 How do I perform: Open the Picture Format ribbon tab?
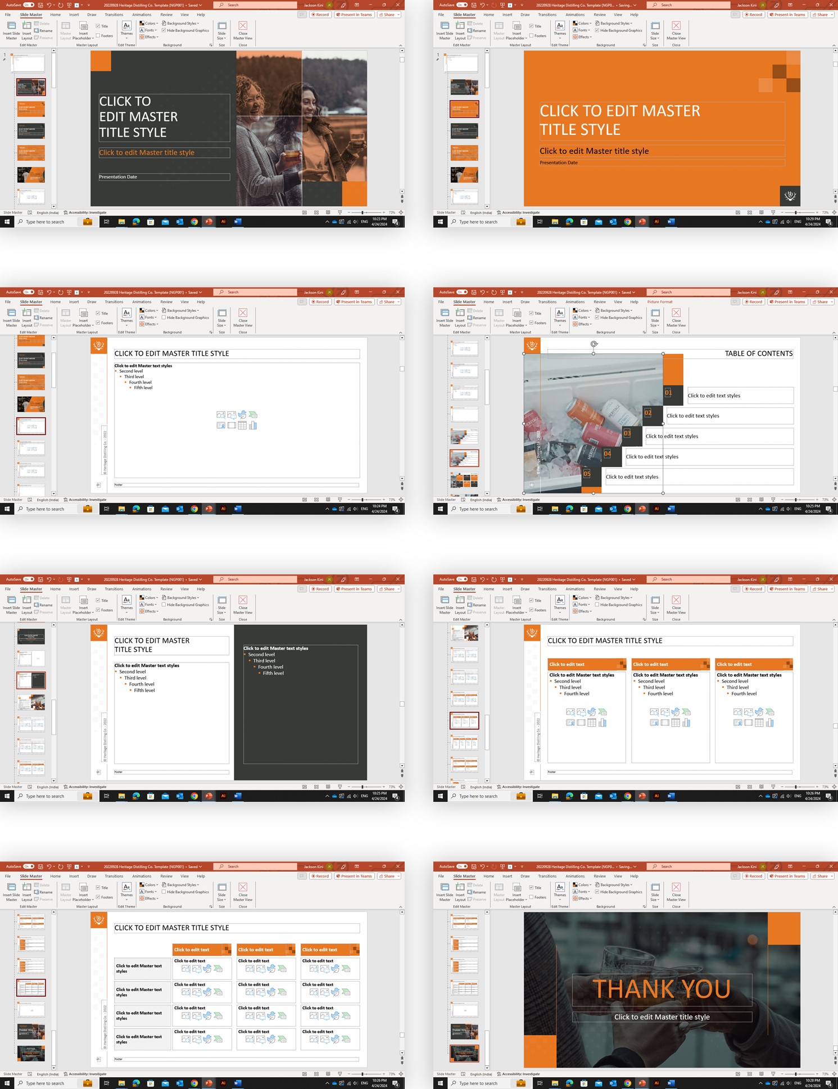pos(659,302)
